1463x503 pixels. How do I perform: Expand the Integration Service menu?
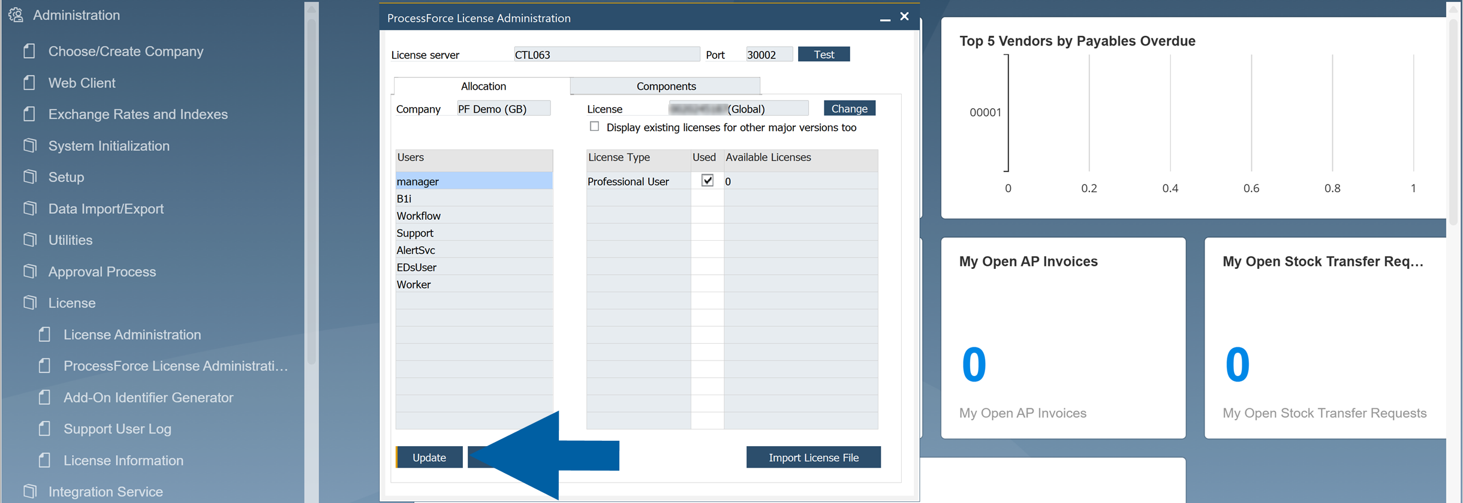pos(106,492)
